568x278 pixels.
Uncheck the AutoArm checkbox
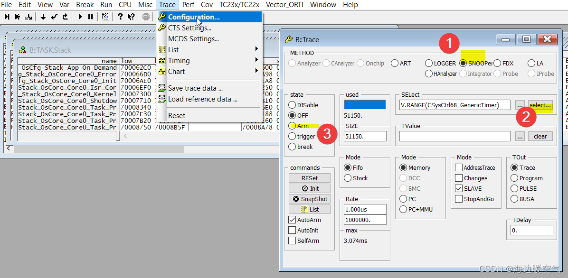pyautogui.click(x=293, y=220)
